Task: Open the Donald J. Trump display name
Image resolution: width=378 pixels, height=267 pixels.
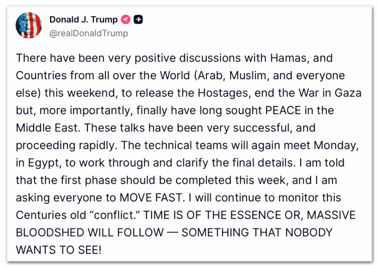Action: coord(83,20)
